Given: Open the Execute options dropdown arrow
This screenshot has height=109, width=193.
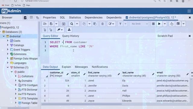Looking at the screenshot, I should [165, 24].
